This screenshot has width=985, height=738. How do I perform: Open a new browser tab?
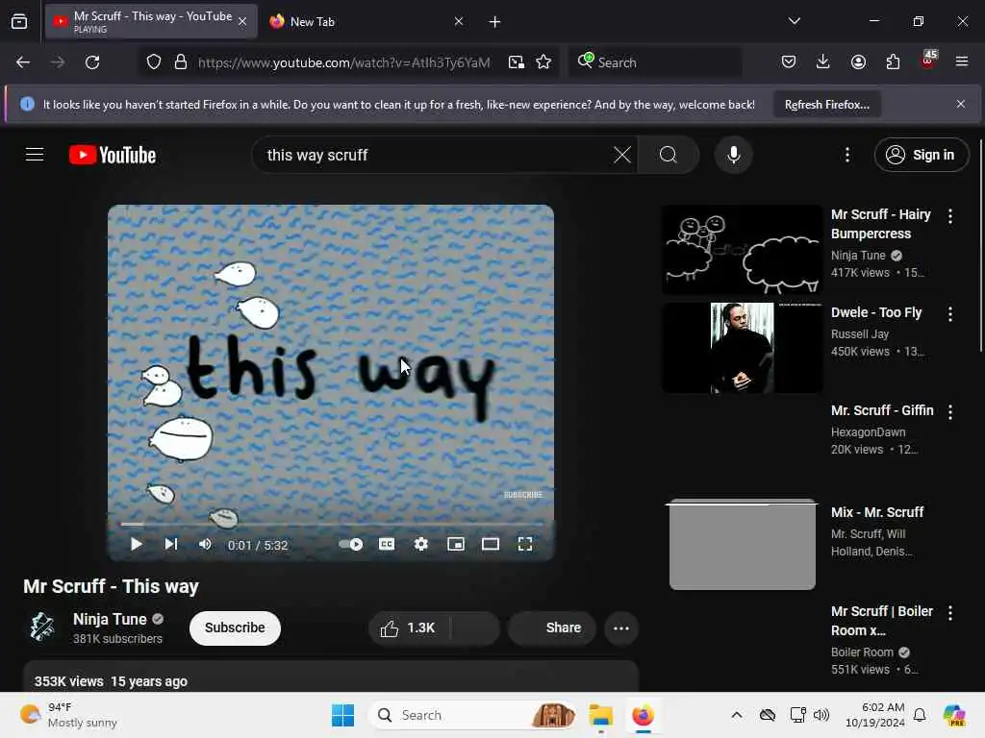click(x=495, y=22)
